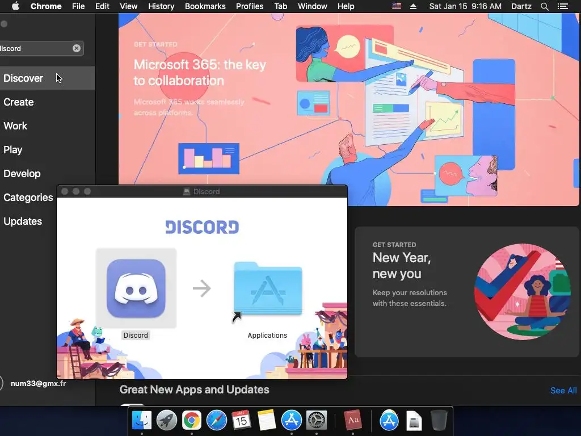Select Discord app icon in installer window
581x436 pixels.
[136, 288]
